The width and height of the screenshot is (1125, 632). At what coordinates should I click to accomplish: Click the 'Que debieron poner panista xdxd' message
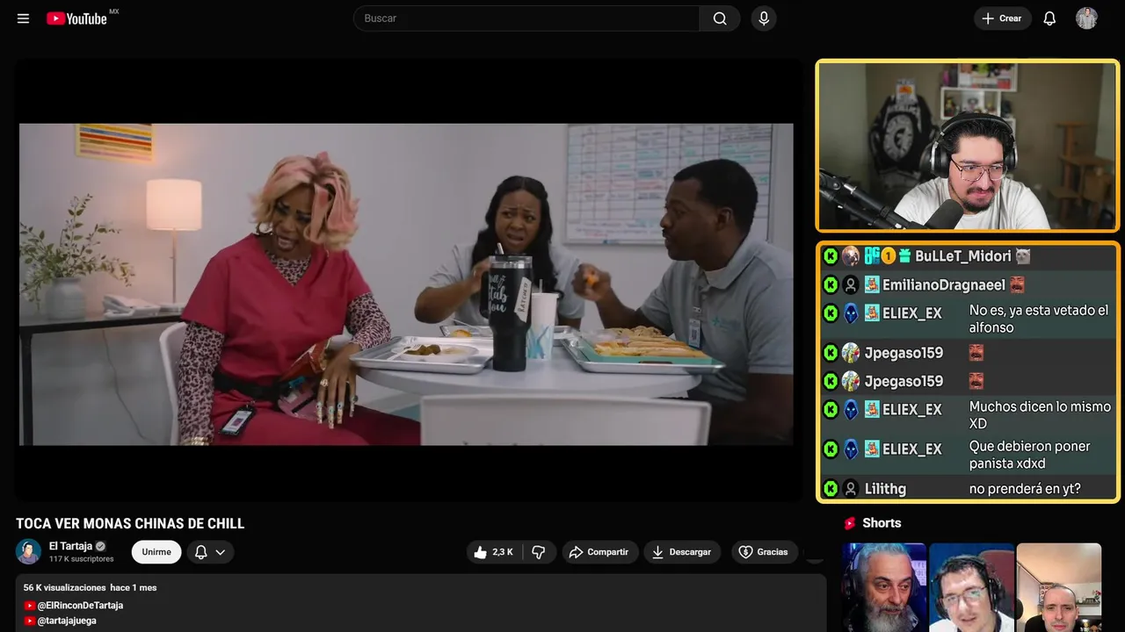(1030, 455)
